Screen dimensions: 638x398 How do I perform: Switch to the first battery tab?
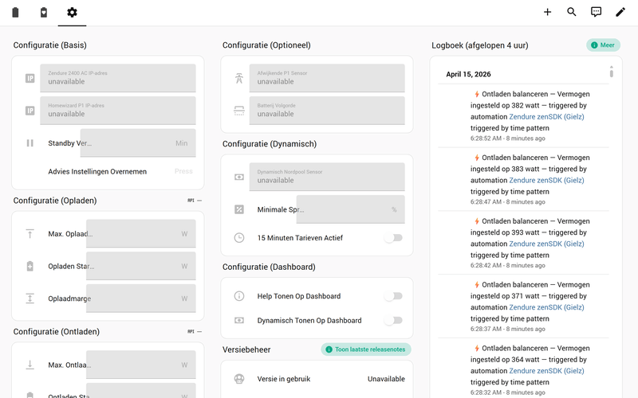[15, 12]
